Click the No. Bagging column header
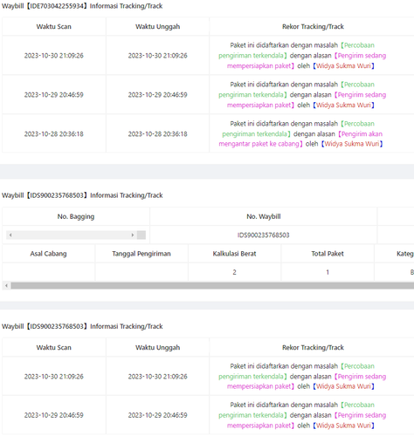Viewport: 414px width, 436px height. 76,216
